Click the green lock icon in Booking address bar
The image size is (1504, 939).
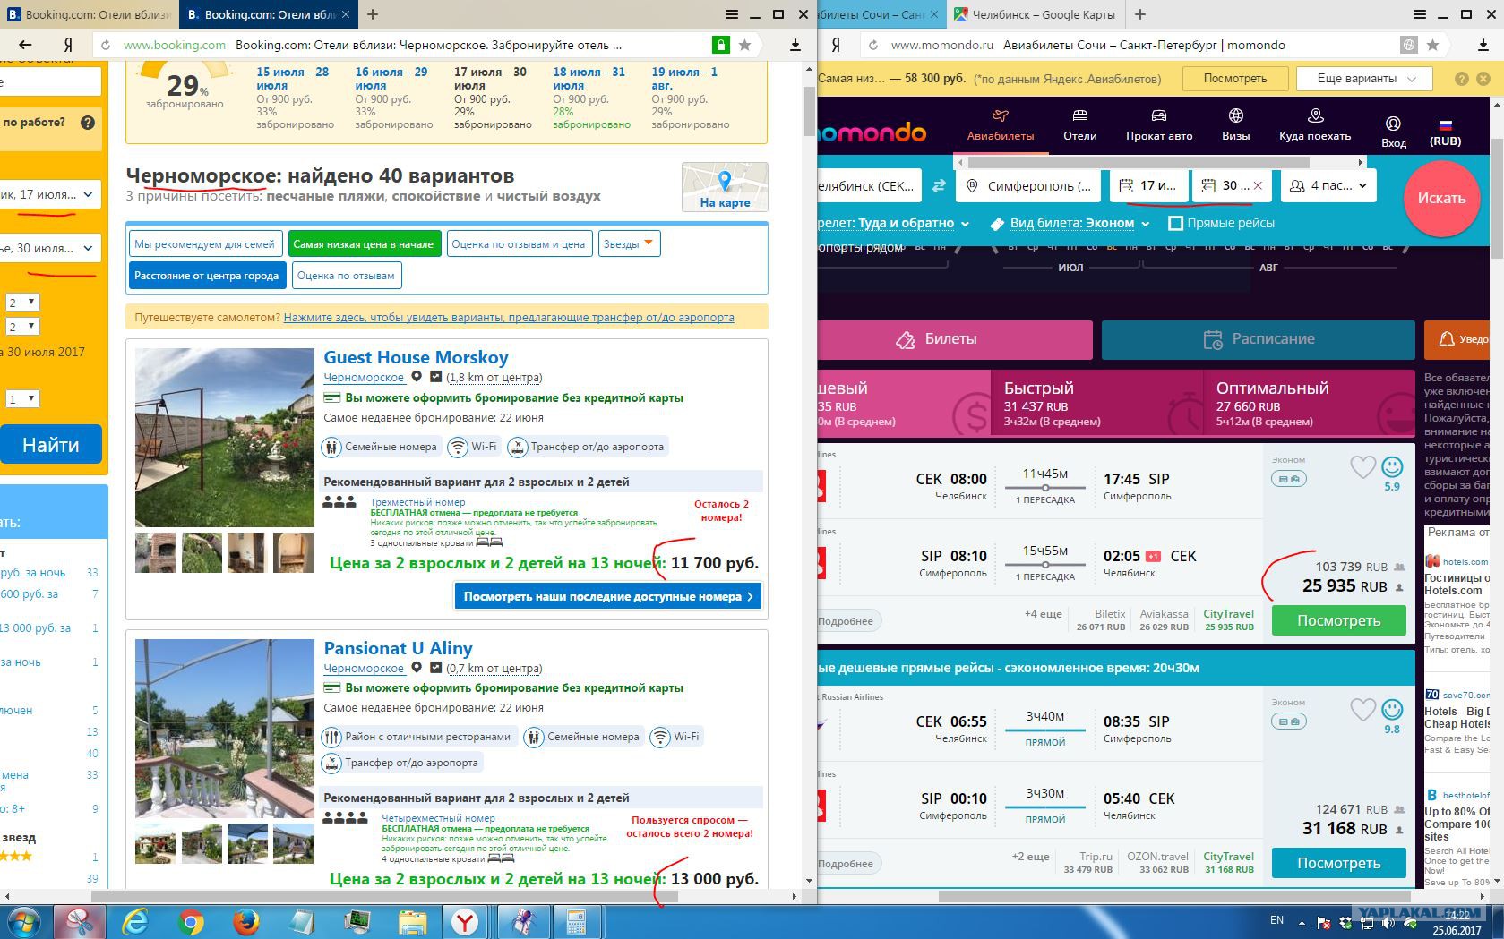coord(720,45)
